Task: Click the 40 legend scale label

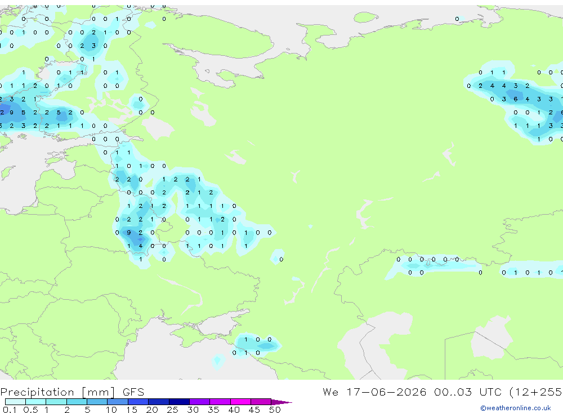Action: 234,410
